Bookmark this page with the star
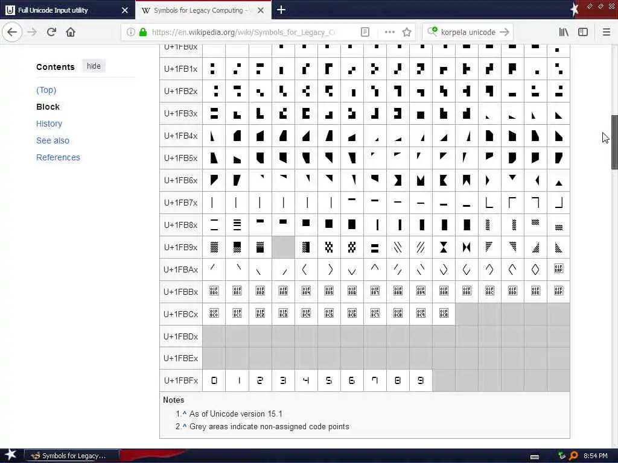 point(407,32)
